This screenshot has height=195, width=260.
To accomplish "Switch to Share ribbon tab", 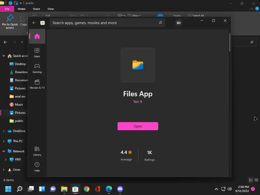I will (x=36, y=9).
